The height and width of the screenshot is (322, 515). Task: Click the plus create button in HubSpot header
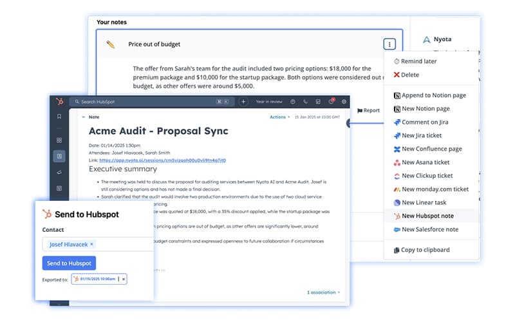(x=243, y=102)
